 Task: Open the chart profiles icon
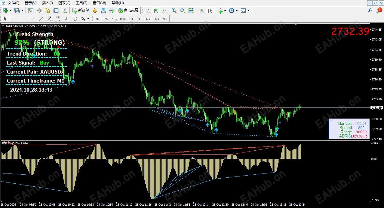[17, 11]
